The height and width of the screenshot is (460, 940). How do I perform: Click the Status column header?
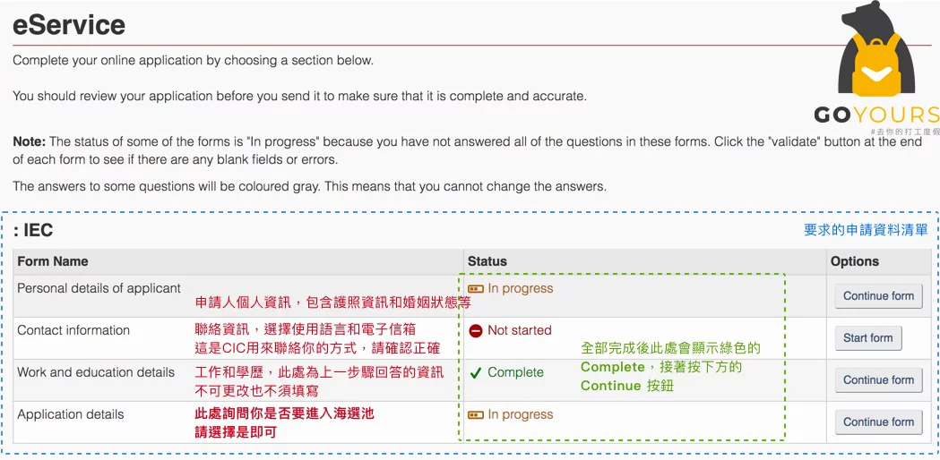point(487,261)
